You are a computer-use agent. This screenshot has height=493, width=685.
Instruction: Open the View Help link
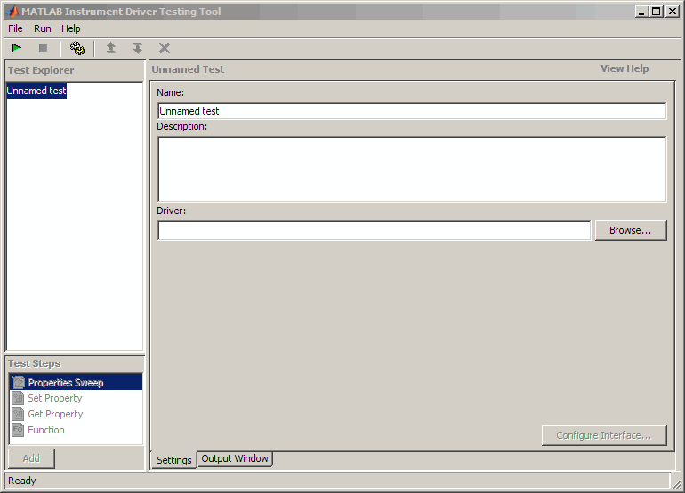click(625, 68)
